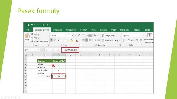The image size is (177, 99).
Task: Open the Customize Quick Access Toolbar arrow
Action: tap(47, 25)
